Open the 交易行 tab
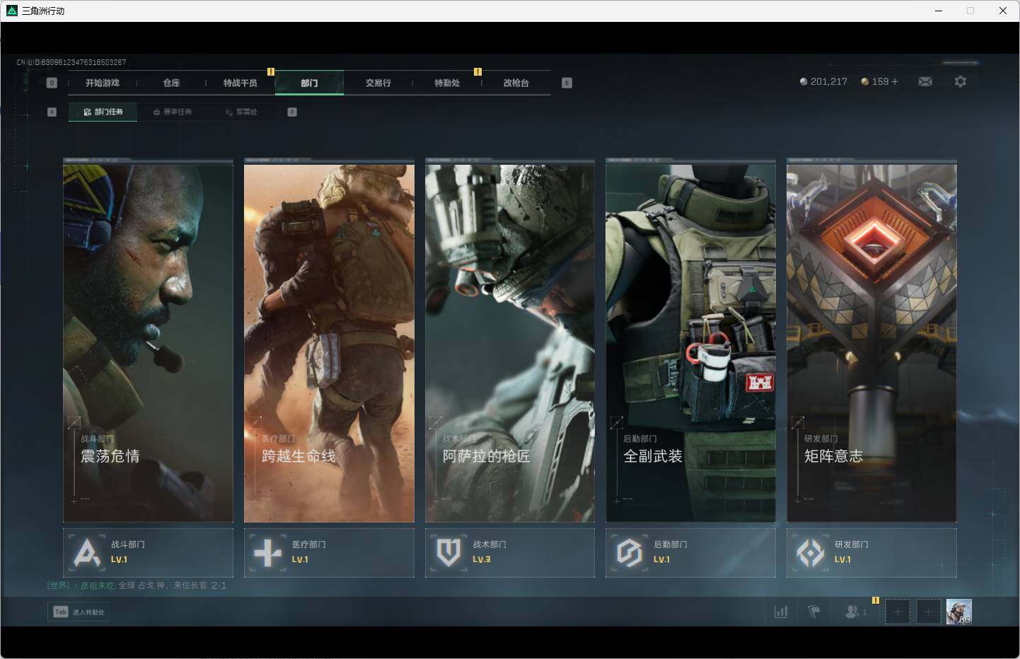Viewport: 1020px width, 659px height. tap(378, 83)
